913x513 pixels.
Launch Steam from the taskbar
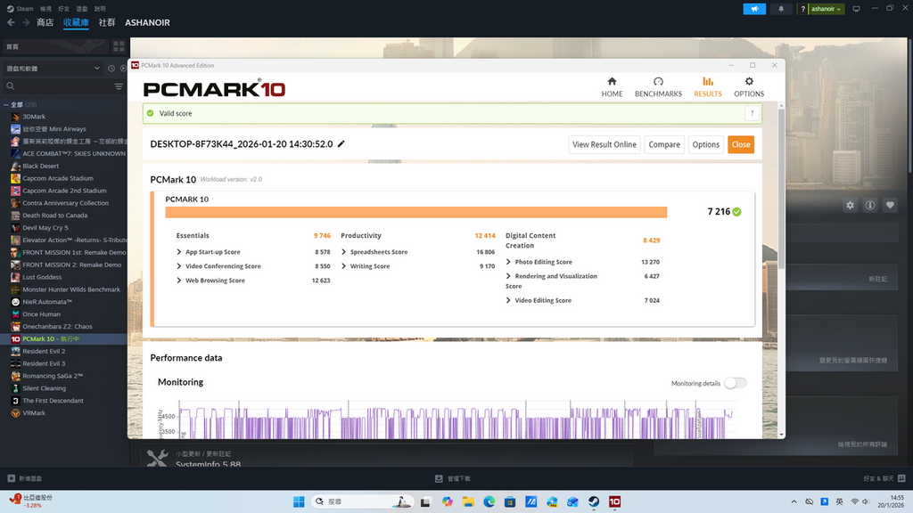coord(592,501)
